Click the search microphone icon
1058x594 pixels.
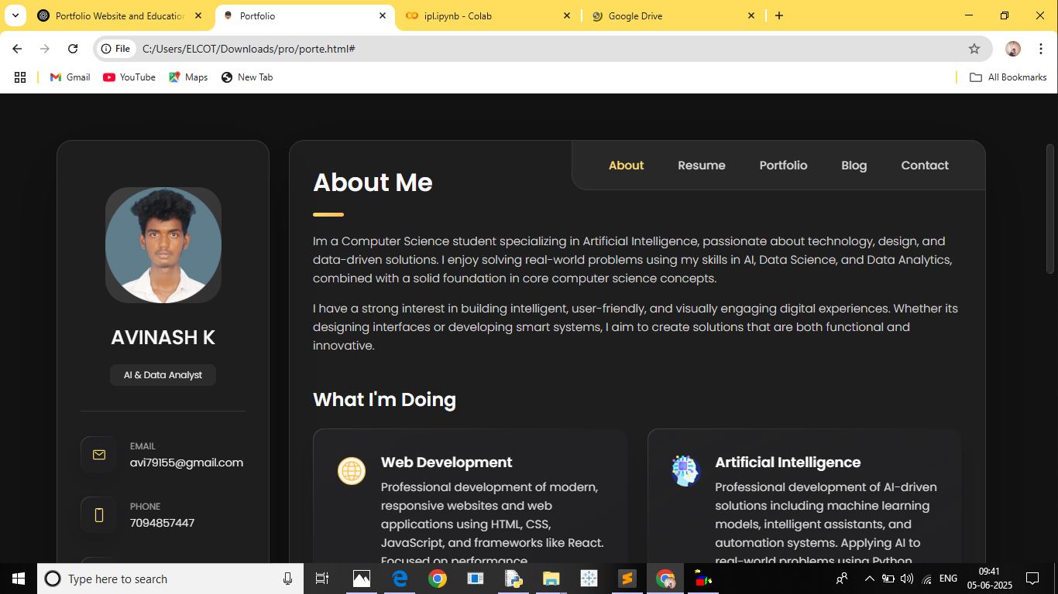point(288,579)
